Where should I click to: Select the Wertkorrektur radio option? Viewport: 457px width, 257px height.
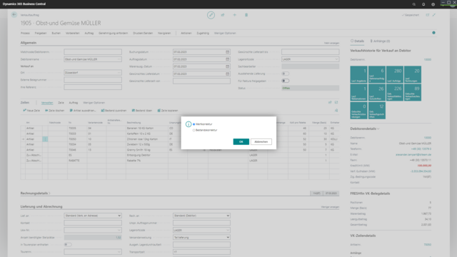[194, 124]
